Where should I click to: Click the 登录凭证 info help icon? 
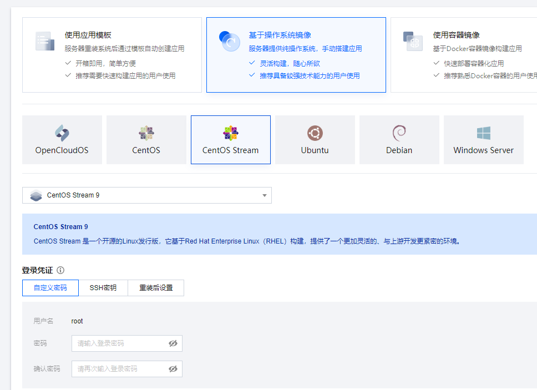click(x=60, y=270)
